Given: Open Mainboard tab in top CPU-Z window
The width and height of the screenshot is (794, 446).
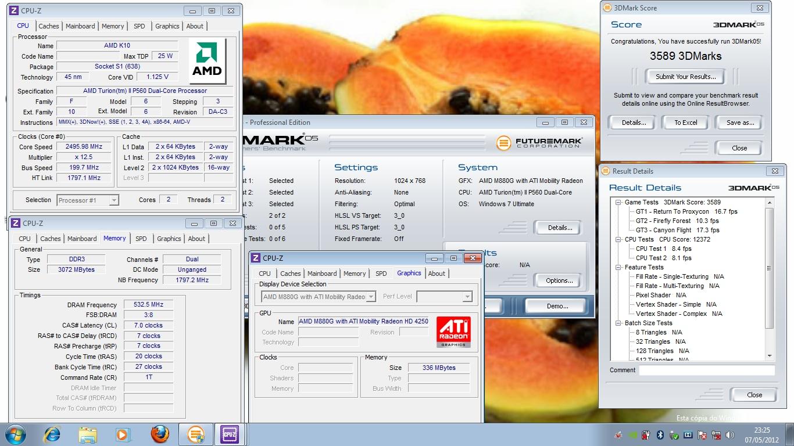Looking at the screenshot, I should pos(80,26).
